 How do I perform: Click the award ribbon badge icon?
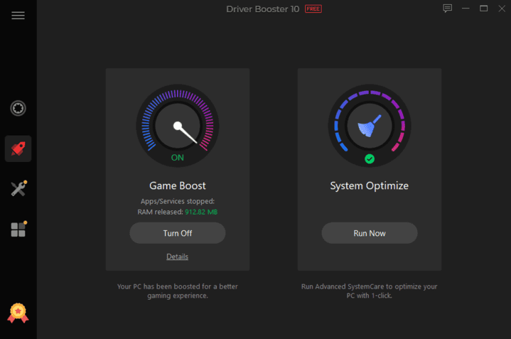(18, 313)
